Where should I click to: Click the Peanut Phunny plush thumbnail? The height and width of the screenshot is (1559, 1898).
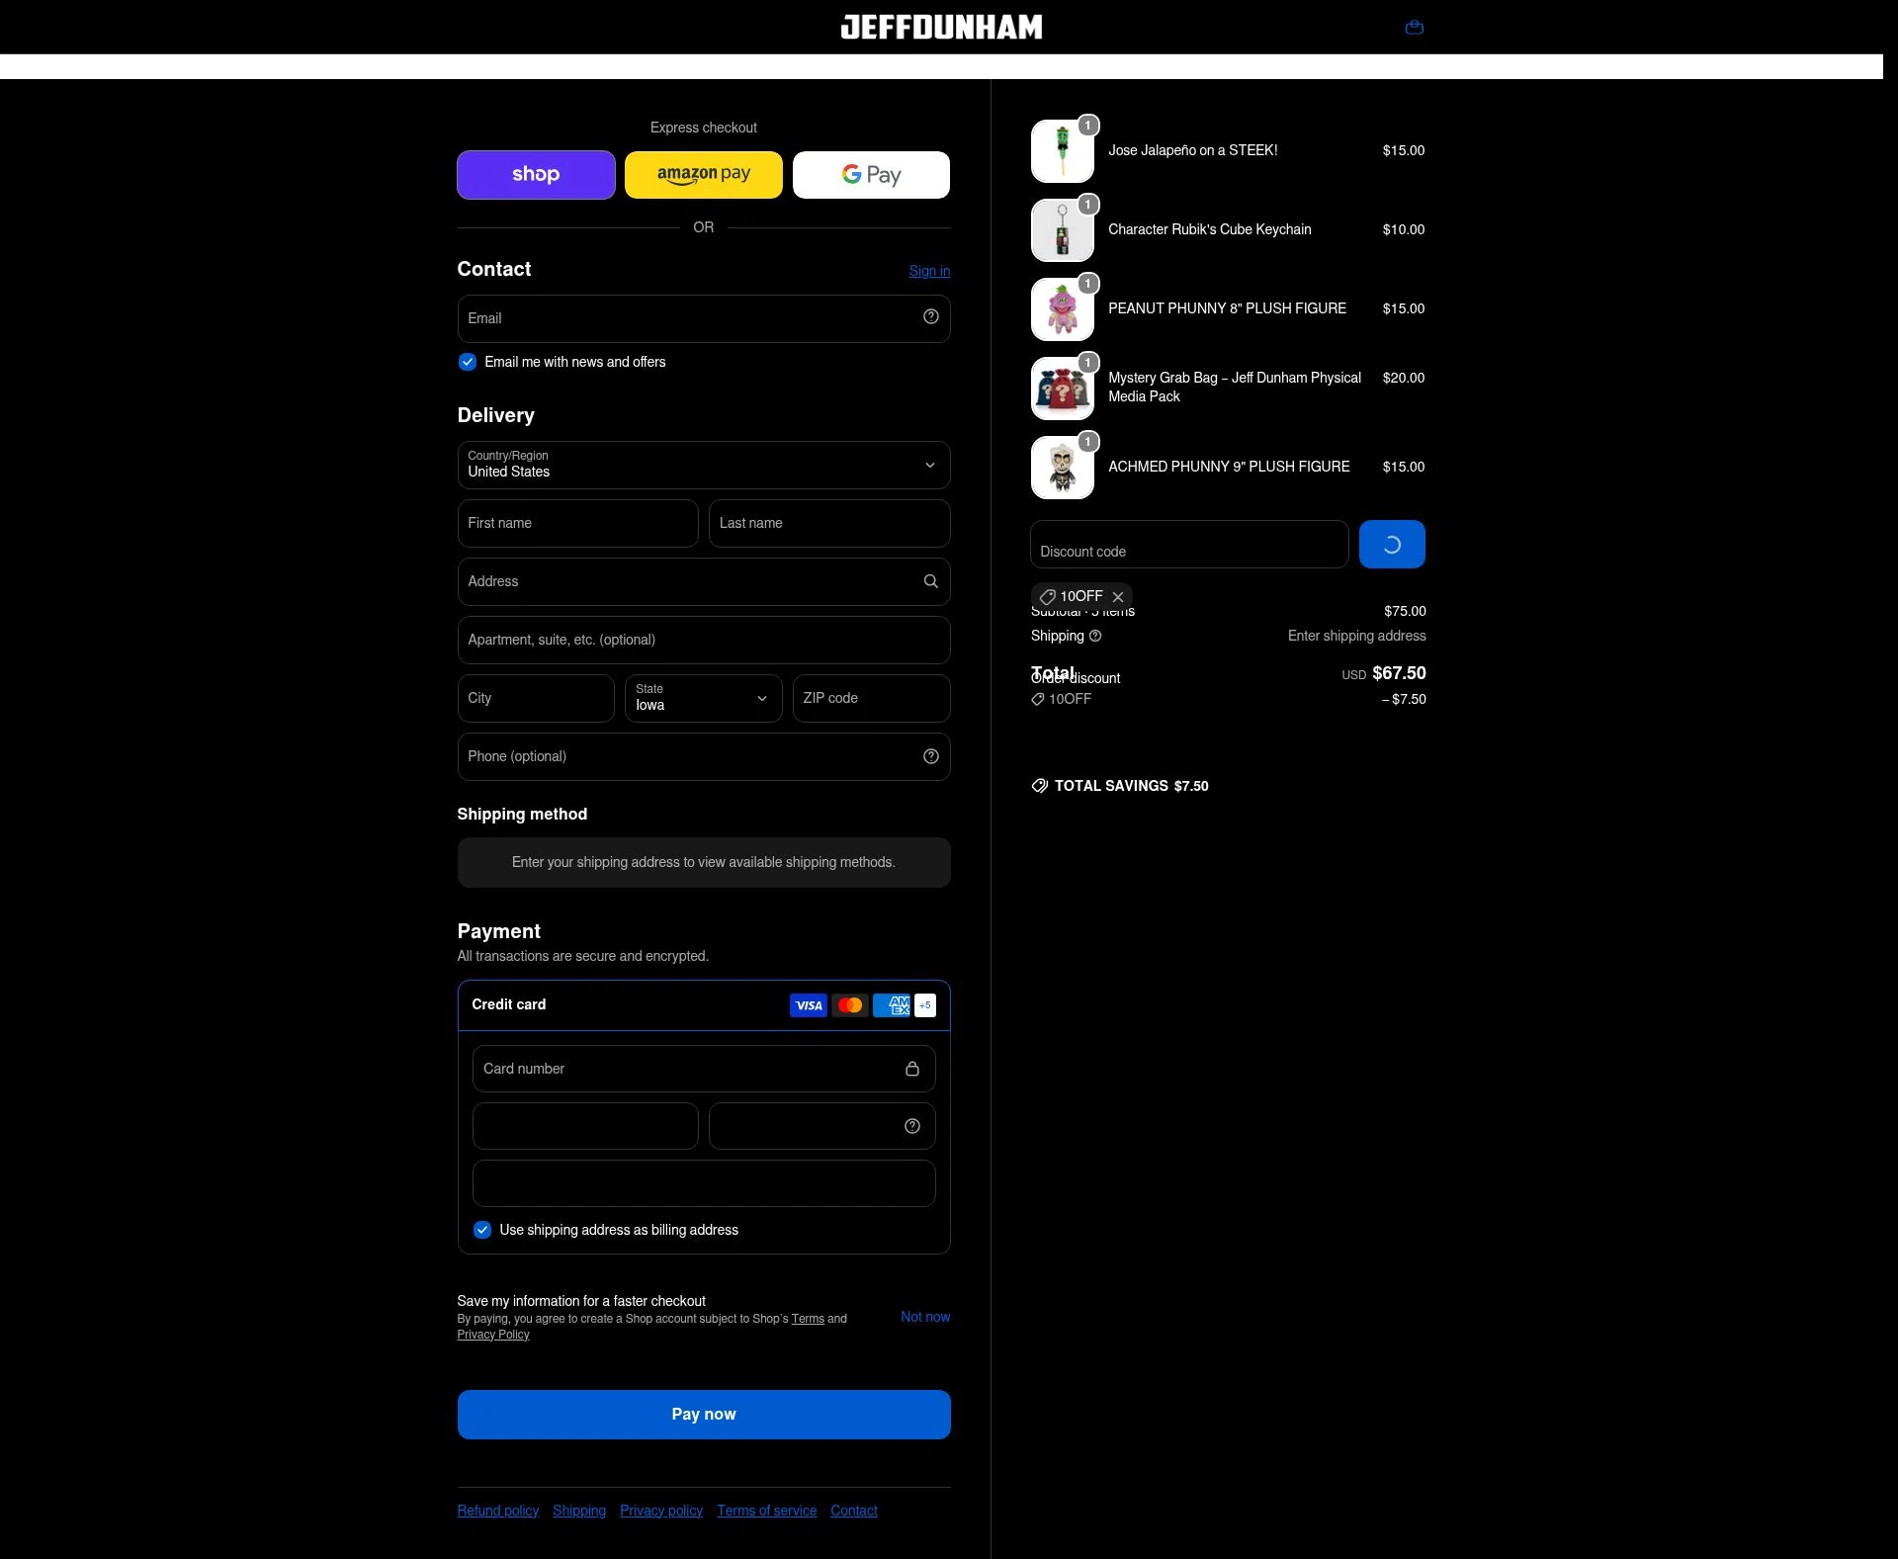pyautogui.click(x=1063, y=309)
